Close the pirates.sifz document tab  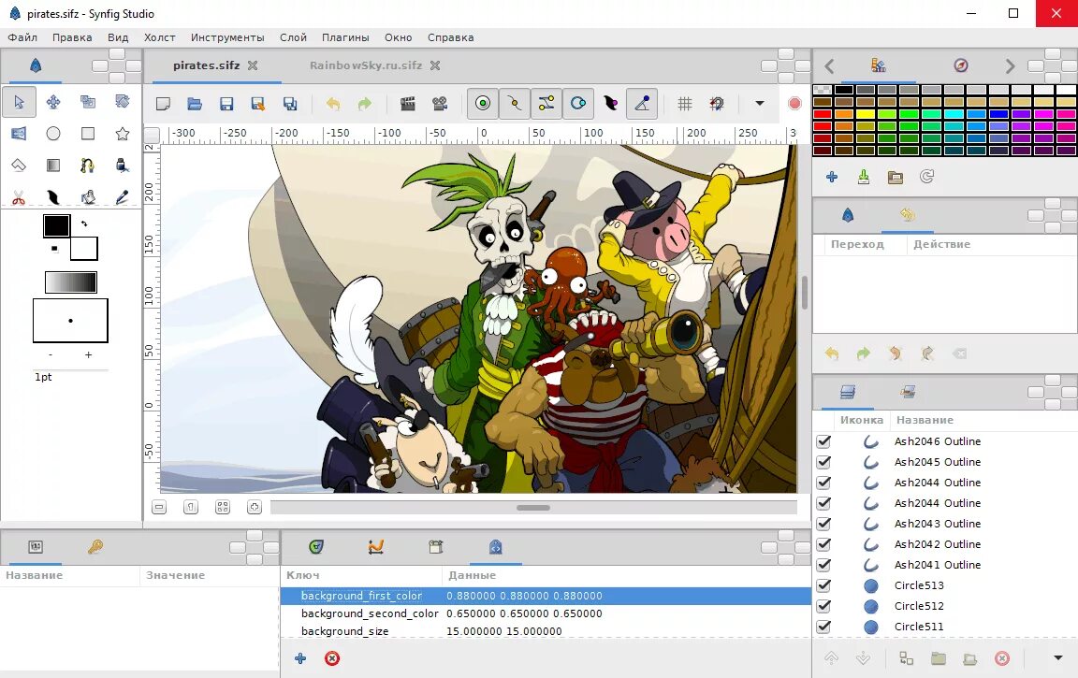(253, 65)
